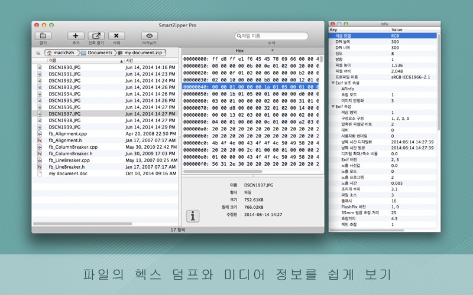Viewport: 473px width, 295px height.
Task: Select the AFInfo row in Info window
Action: (383, 89)
